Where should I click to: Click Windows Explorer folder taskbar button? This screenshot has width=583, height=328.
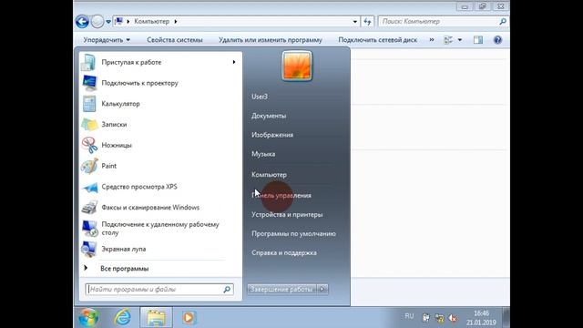[x=156, y=318]
